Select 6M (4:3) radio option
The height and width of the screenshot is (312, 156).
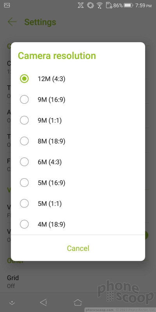(24, 162)
